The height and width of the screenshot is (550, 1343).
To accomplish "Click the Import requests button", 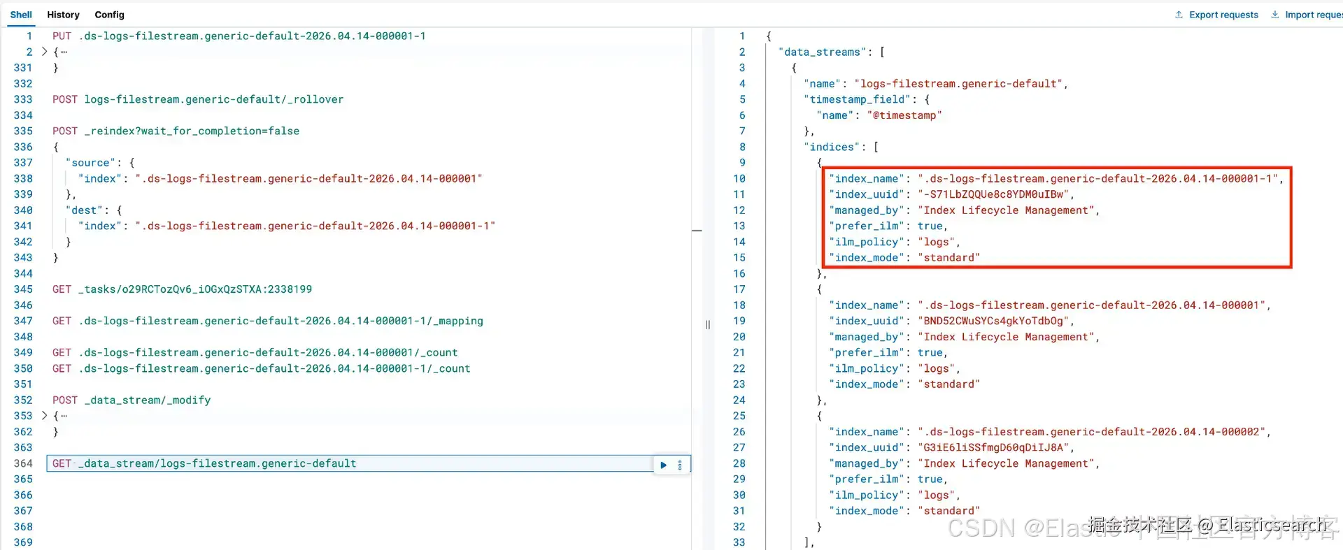I will click(1307, 15).
